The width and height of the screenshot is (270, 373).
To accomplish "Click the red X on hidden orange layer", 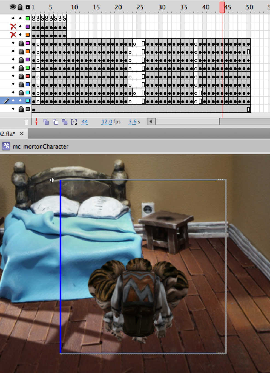I will point(13,35).
